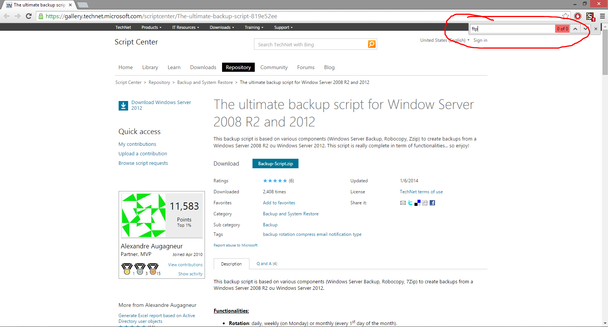608x327 pixels.
Task: Click Download Windows Server 2012 link
Action: [x=161, y=105]
